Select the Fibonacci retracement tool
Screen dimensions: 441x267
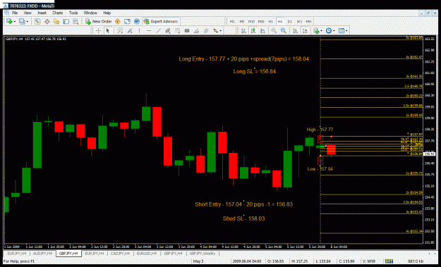coord(177,30)
